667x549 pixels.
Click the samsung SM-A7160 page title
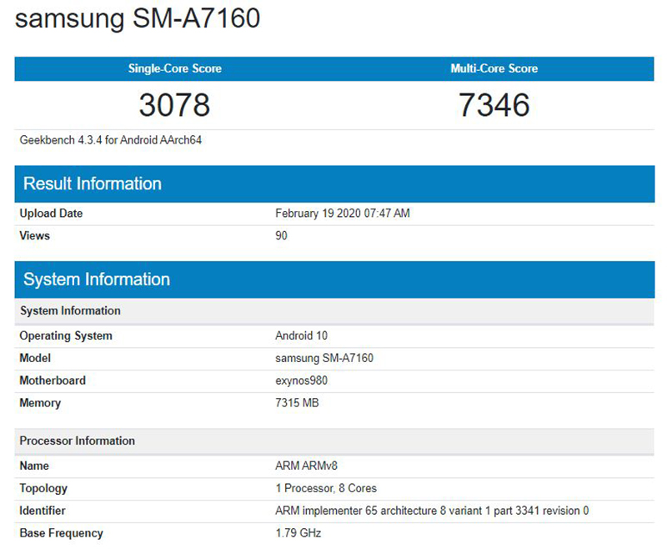[138, 18]
